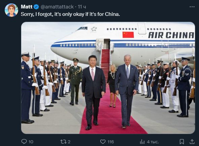Viewport: 199px width, 146px height.
Task: Click the reply count 10
Action: coord(31,142)
